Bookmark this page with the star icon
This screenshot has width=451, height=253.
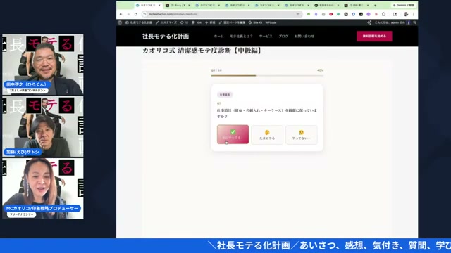298,14
